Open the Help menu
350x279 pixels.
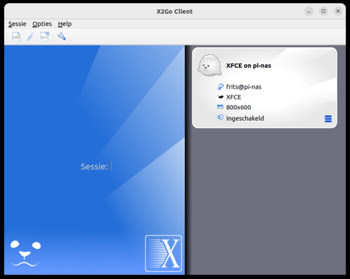pyautogui.click(x=65, y=24)
